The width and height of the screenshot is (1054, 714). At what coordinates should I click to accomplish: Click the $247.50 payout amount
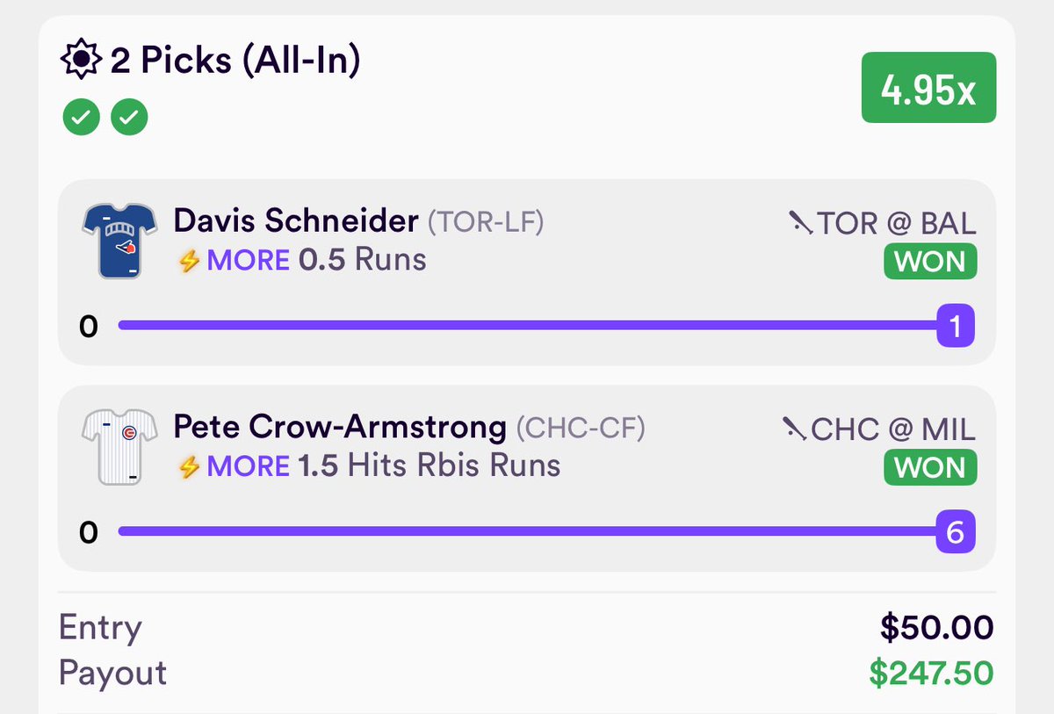(931, 673)
